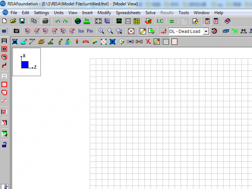
Task: Open the R report icon
Action: coord(216,21)
